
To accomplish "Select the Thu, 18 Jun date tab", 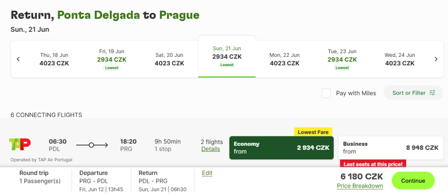I will click(x=54, y=59).
